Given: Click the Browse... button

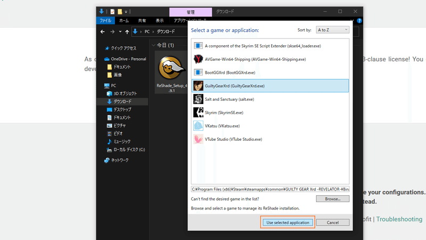Looking at the screenshot, I should [x=332, y=199].
